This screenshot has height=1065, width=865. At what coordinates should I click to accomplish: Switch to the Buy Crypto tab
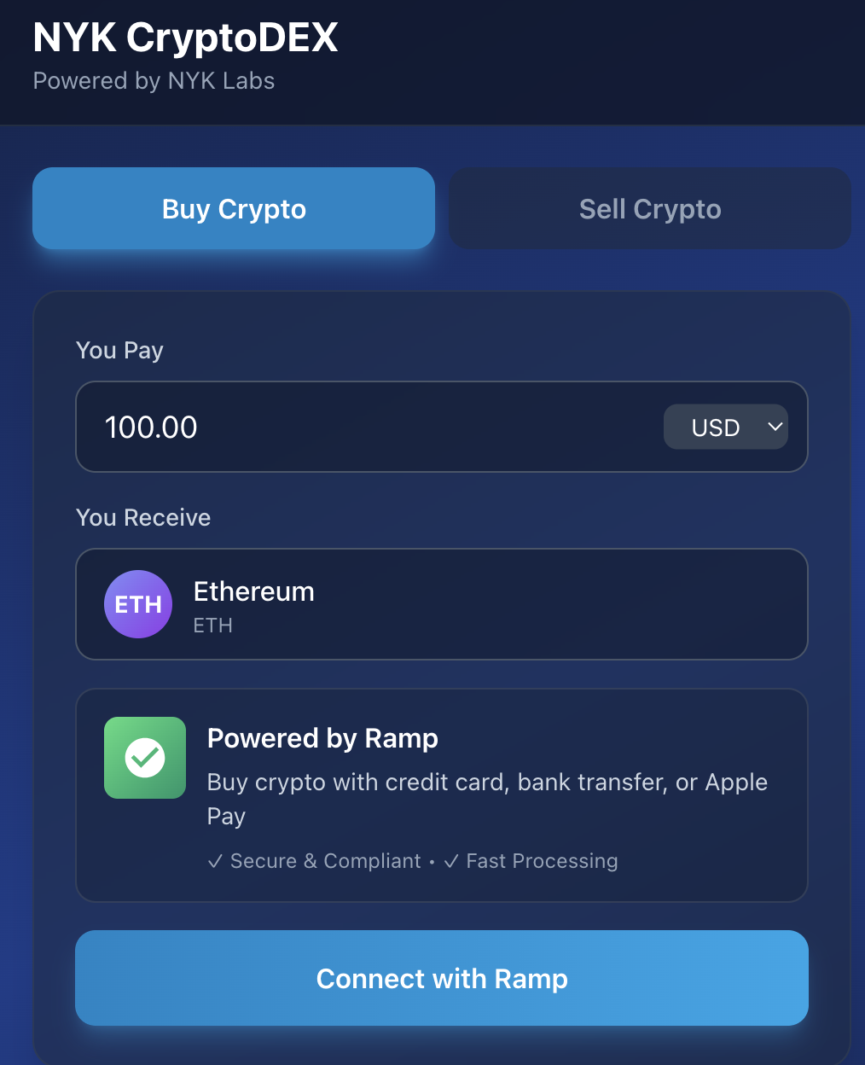tap(234, 209)
